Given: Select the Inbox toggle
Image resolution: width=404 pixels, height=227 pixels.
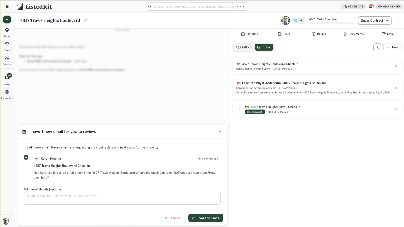Looking at the screenshot, I should point(264,47).
